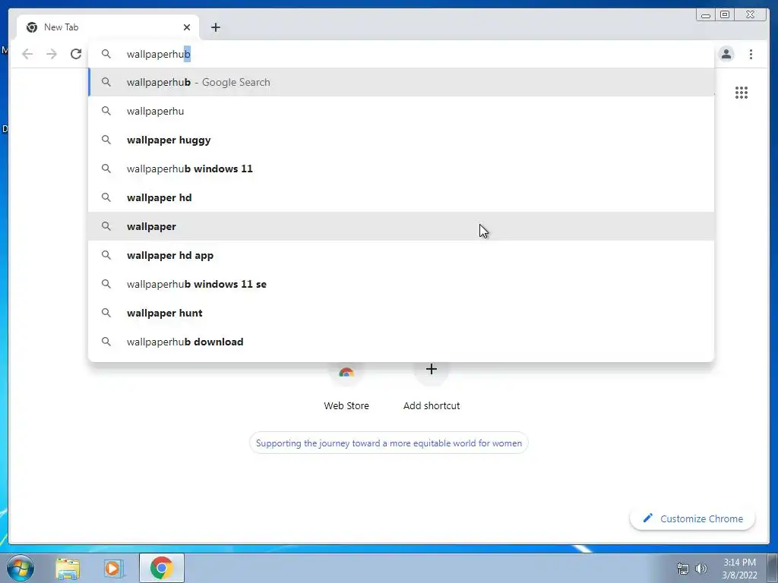Click the browser back arrow

(x=27, y=54)
